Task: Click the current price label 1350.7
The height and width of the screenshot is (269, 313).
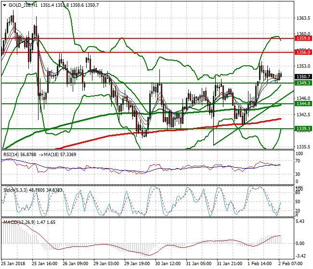Action: tap(303, 77)
